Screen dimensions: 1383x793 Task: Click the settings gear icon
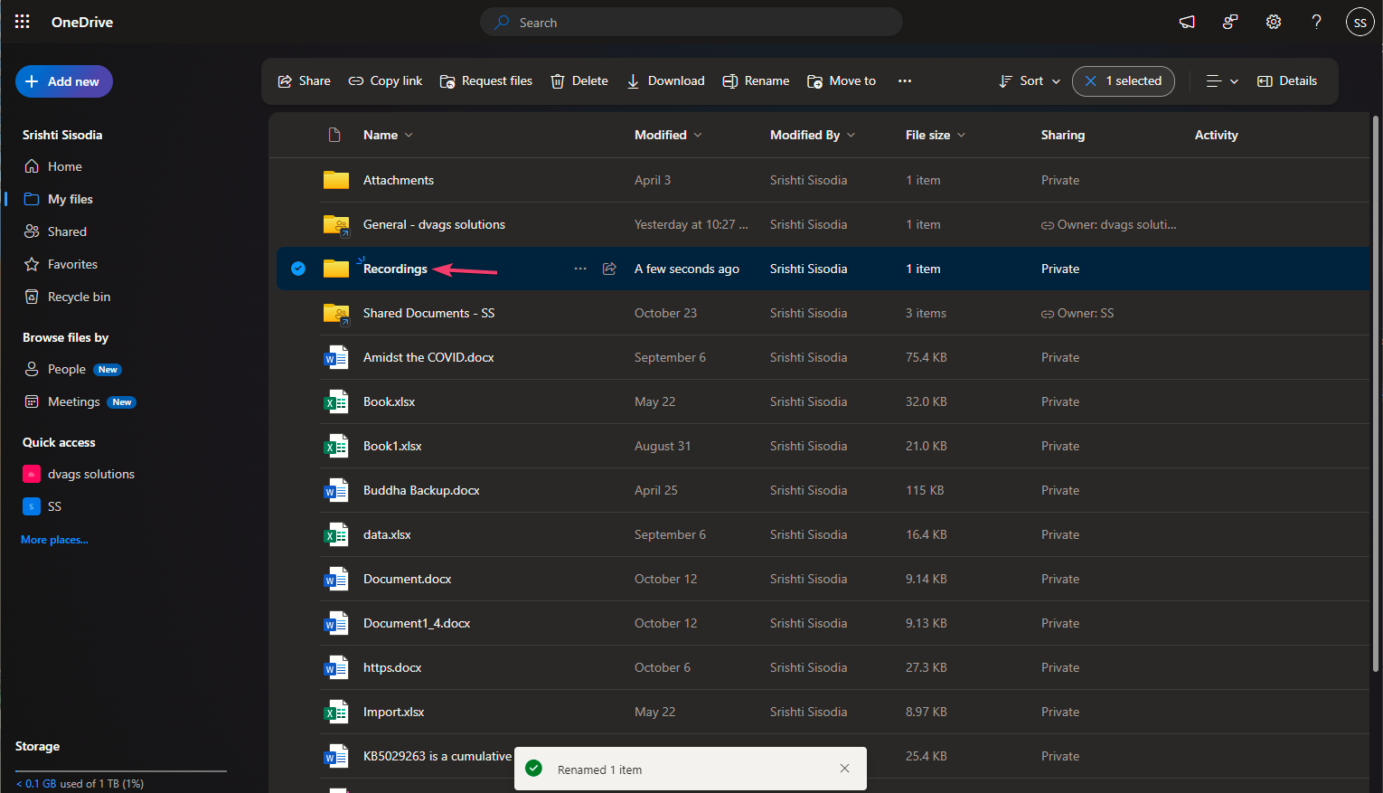pyautogui.click(x=1273, y=22)
